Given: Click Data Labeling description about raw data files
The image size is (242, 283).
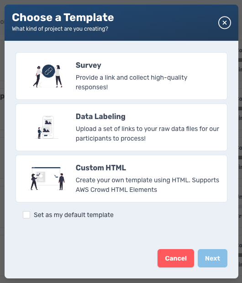Looking at the screenshot, I should [147, 134].
